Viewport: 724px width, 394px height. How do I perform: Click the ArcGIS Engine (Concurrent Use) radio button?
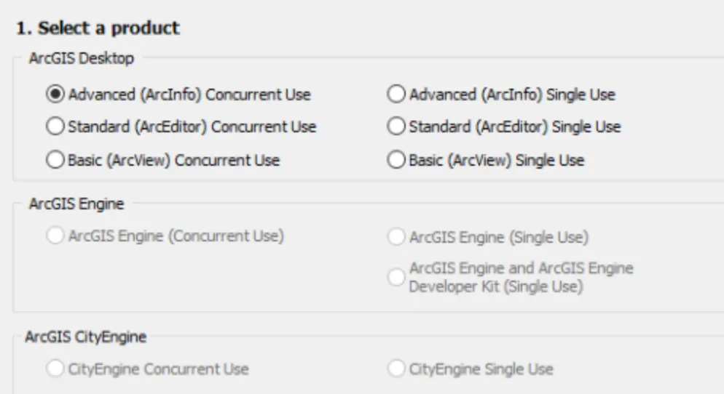55,236
